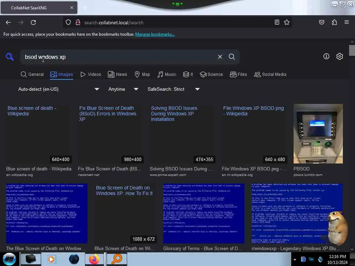Open Blue Screen of Death How To Fix It
The image size is (355, 266).
125,213
